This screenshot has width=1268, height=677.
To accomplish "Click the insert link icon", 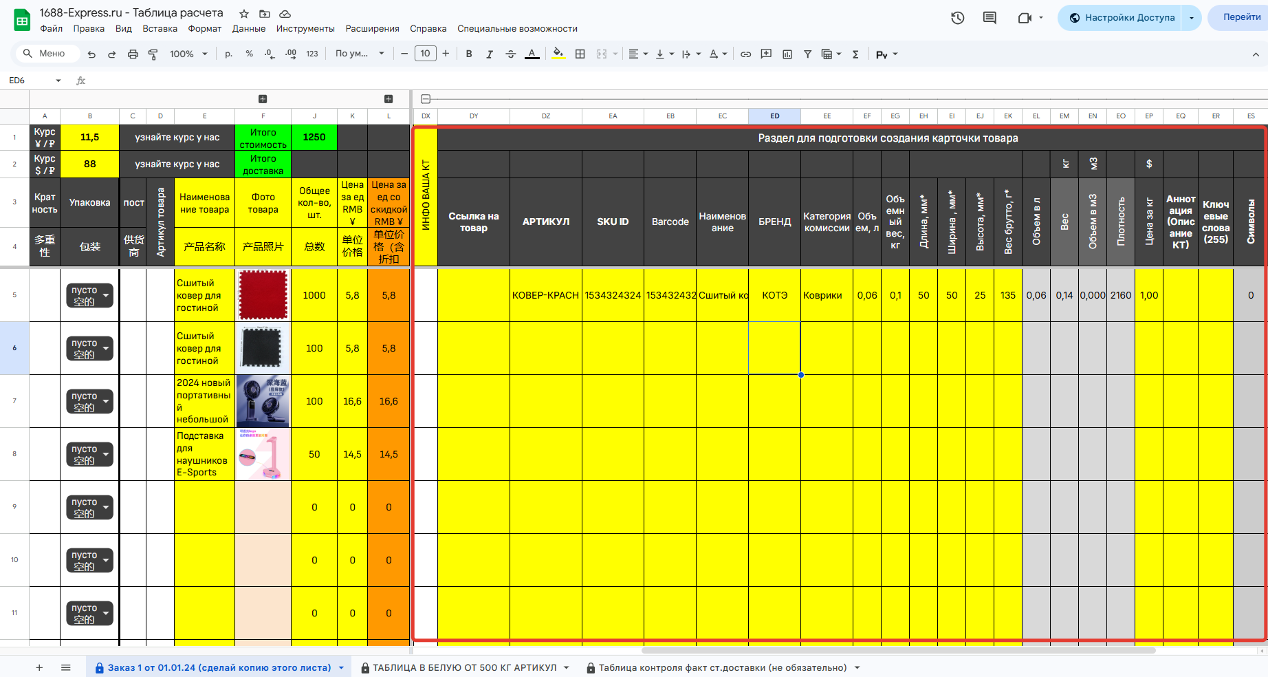I will 745,54.
